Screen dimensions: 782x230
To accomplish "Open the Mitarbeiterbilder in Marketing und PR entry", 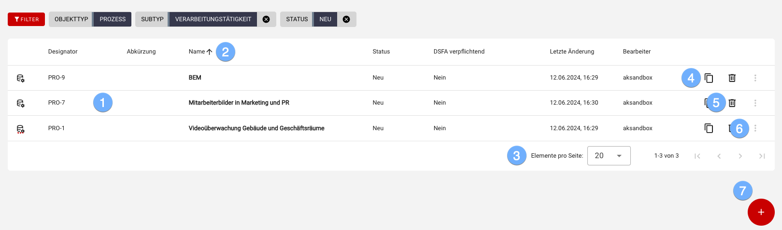I will click(x=239, y=103).
